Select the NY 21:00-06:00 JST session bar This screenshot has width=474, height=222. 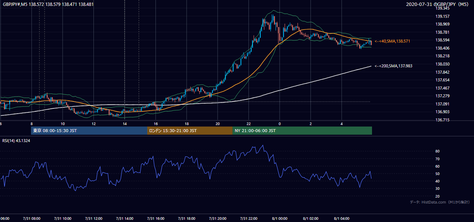tap(302, 131)
